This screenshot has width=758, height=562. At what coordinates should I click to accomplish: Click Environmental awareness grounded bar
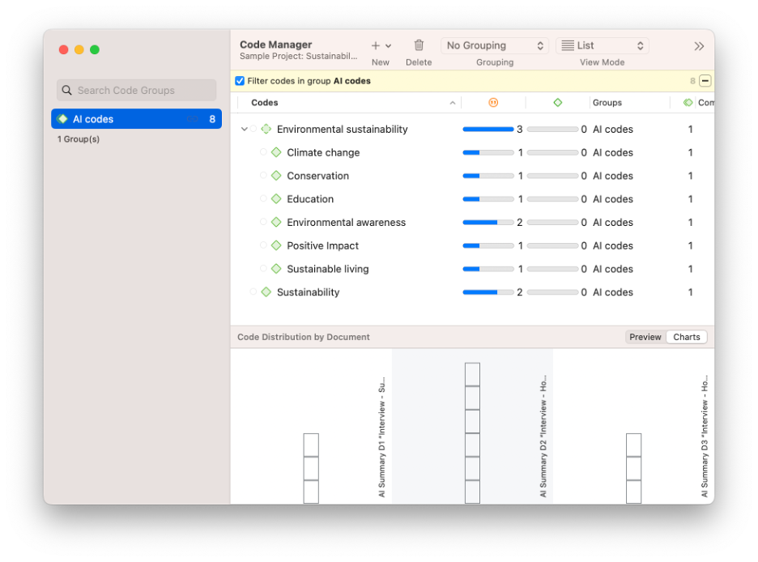(x=488, y=223)
